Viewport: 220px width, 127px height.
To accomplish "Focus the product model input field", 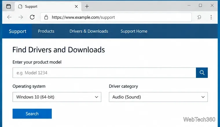I will tap(104, 72).
